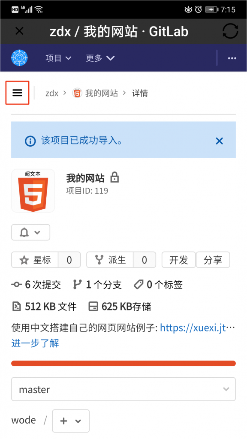Image resolution: width=247 pixels, height=439 pixels.
Task: View the 6 次提交 commits link
Action: (36, 285)
